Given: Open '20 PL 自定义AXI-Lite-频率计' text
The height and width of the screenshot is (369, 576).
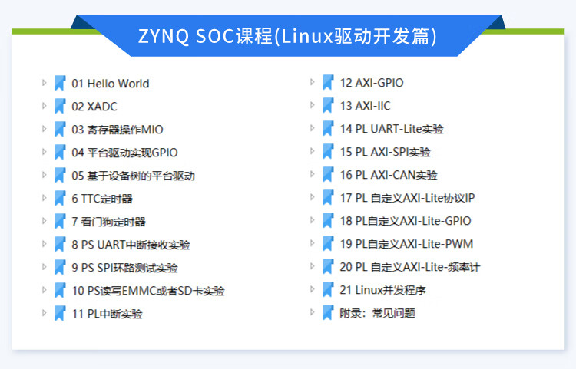Looking at the screenshot, I should point(409,268).
